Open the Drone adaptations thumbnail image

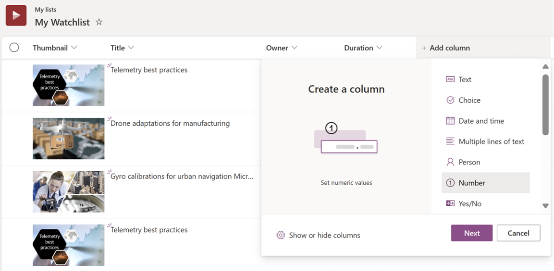pos(69,138)
